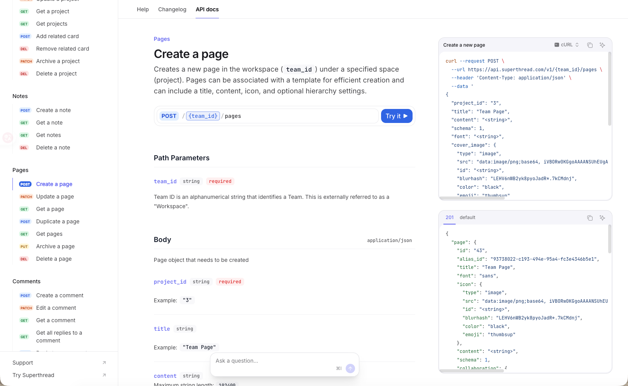Select the default response tab
This screenshot has height=386, width=628.
467,218
